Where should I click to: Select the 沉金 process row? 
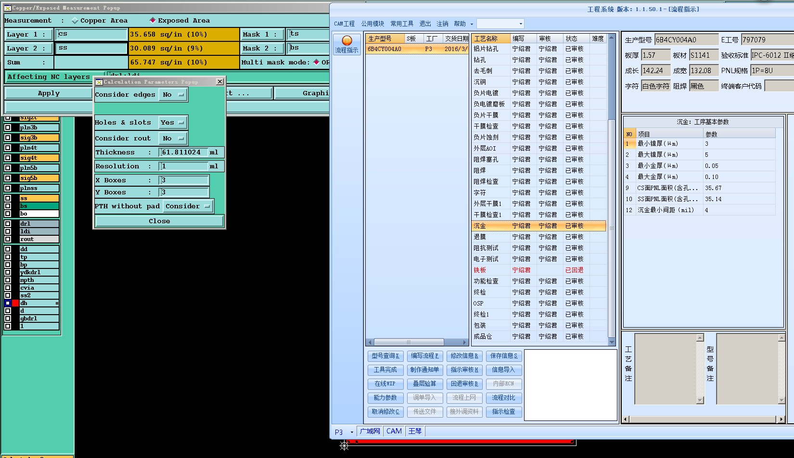(538, 226)
